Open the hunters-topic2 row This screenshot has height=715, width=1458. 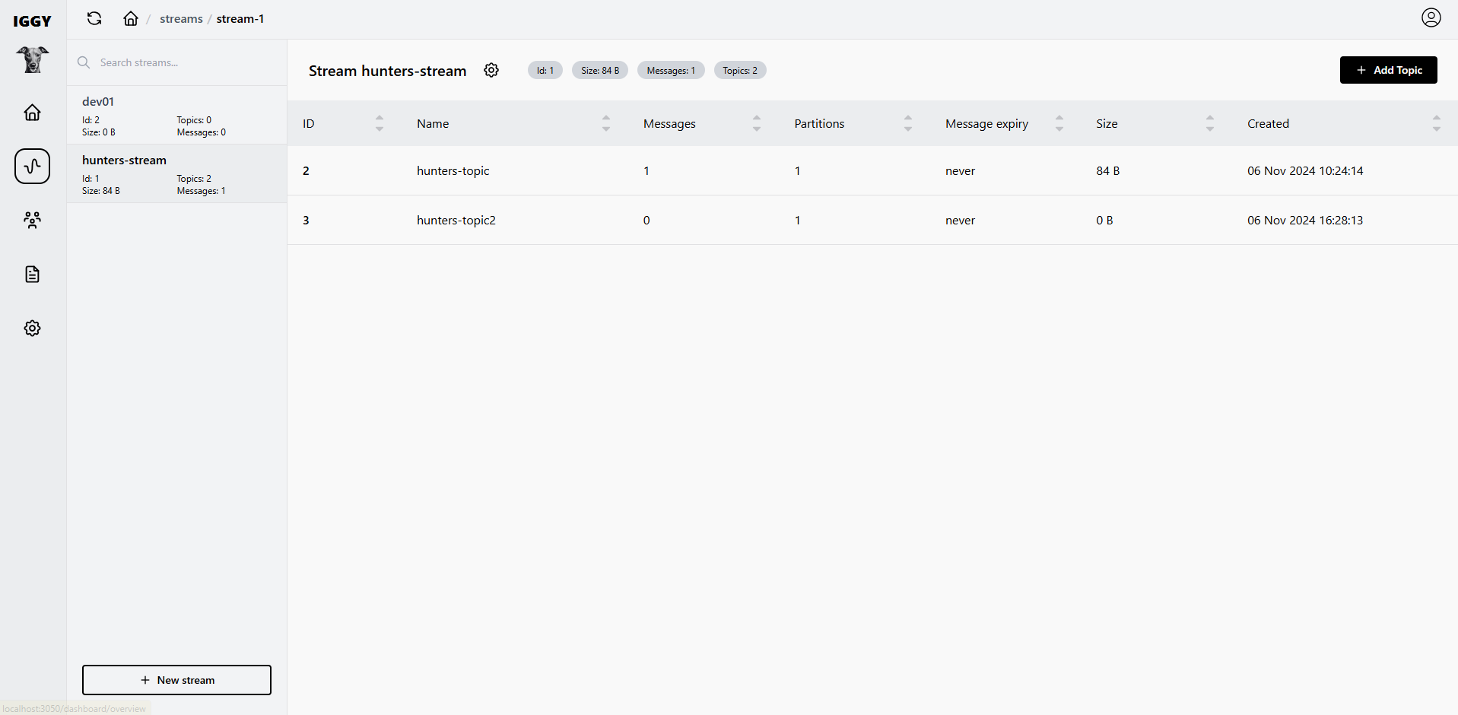click(x=872, y=220)
